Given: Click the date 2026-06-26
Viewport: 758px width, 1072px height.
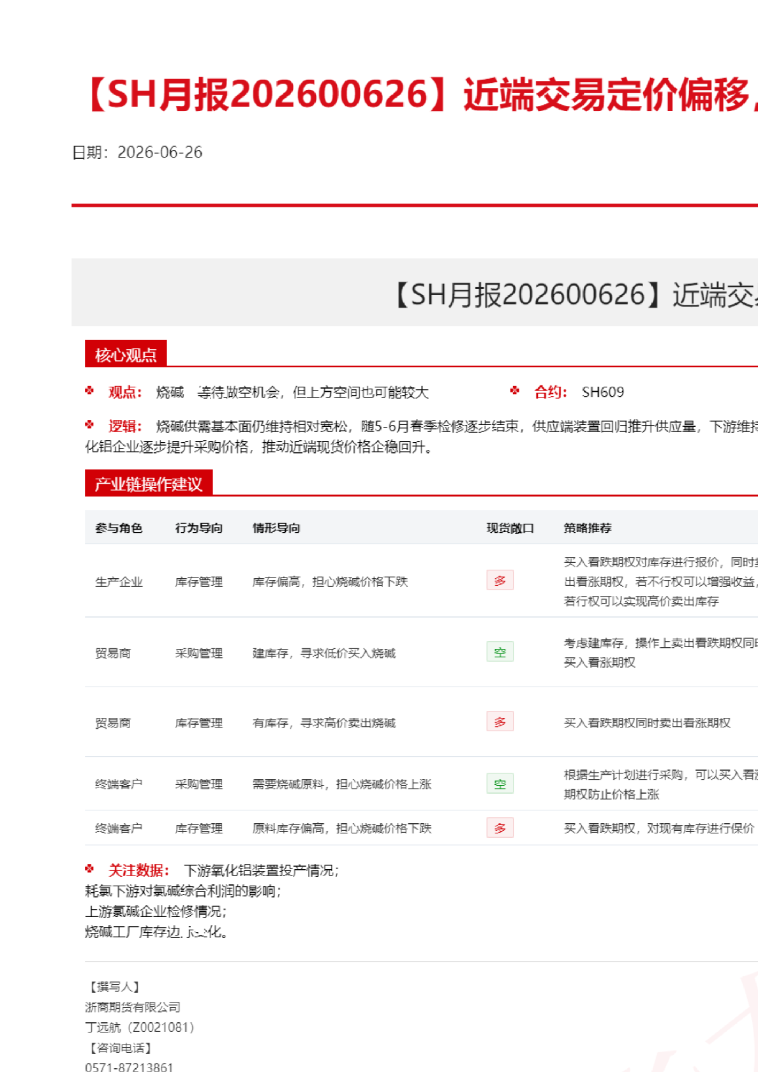Looking at the screenshot, I should [x=160, y=153].
